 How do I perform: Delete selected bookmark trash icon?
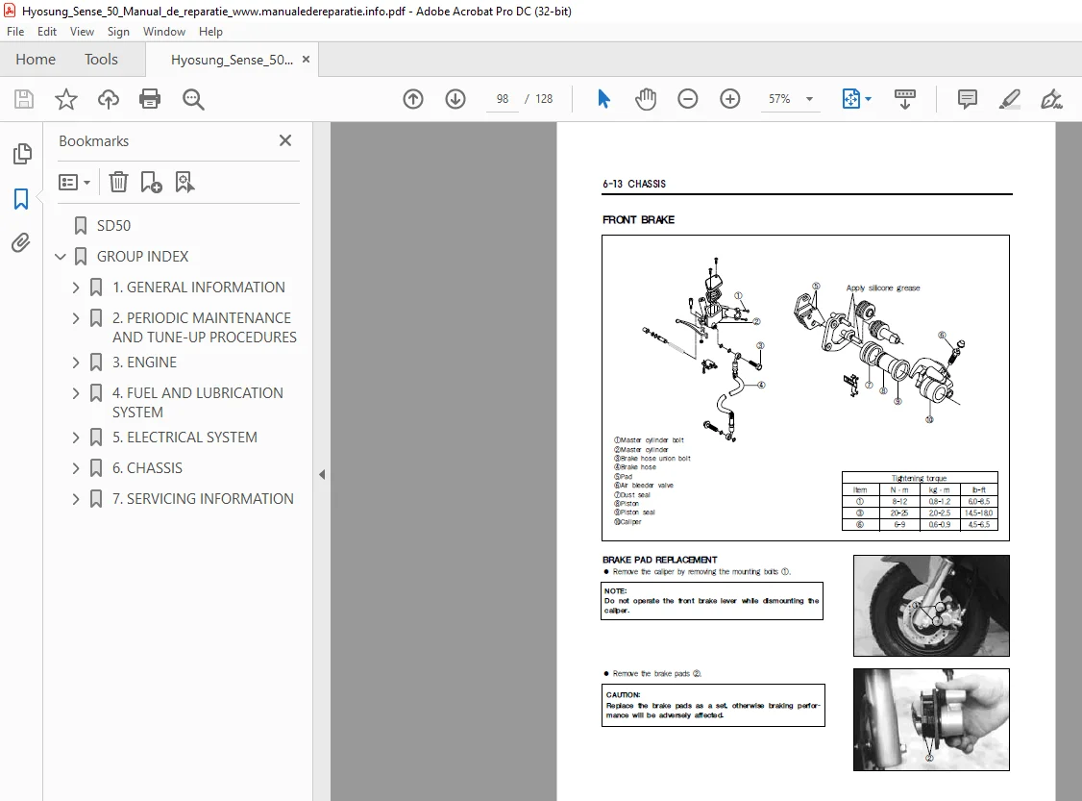coord(119,183)
